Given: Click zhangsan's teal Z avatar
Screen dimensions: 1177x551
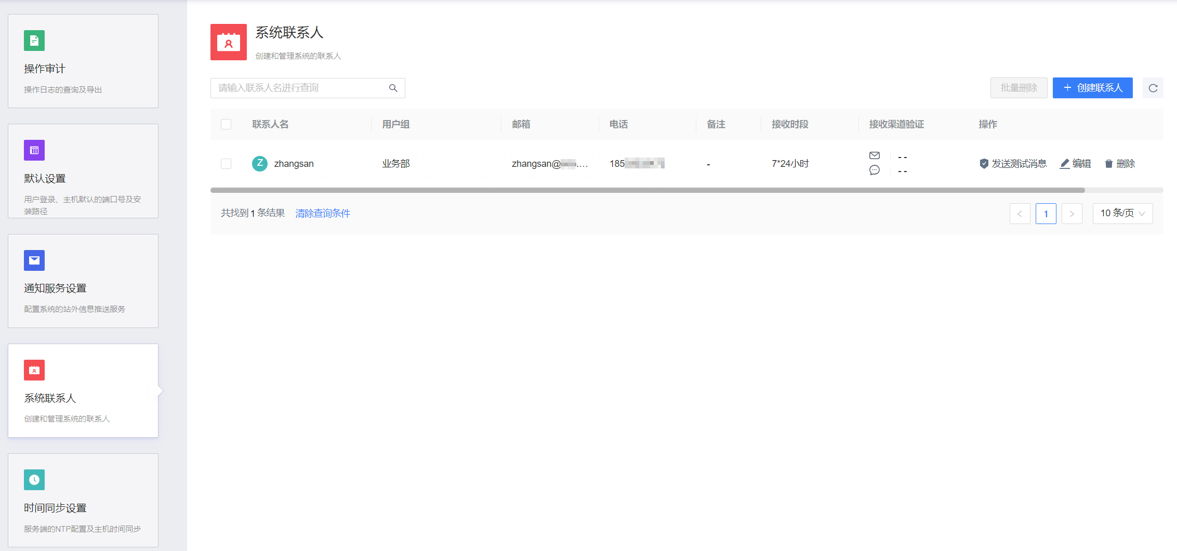Looking at the screenshot, I should tap(260, 163).
